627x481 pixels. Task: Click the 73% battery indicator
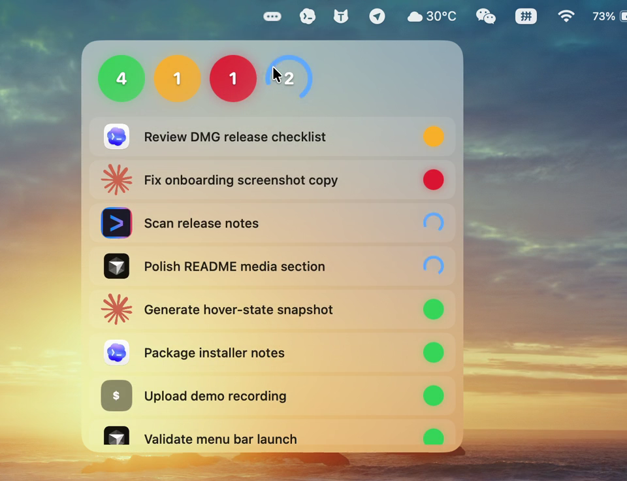(x=609, y=16)
